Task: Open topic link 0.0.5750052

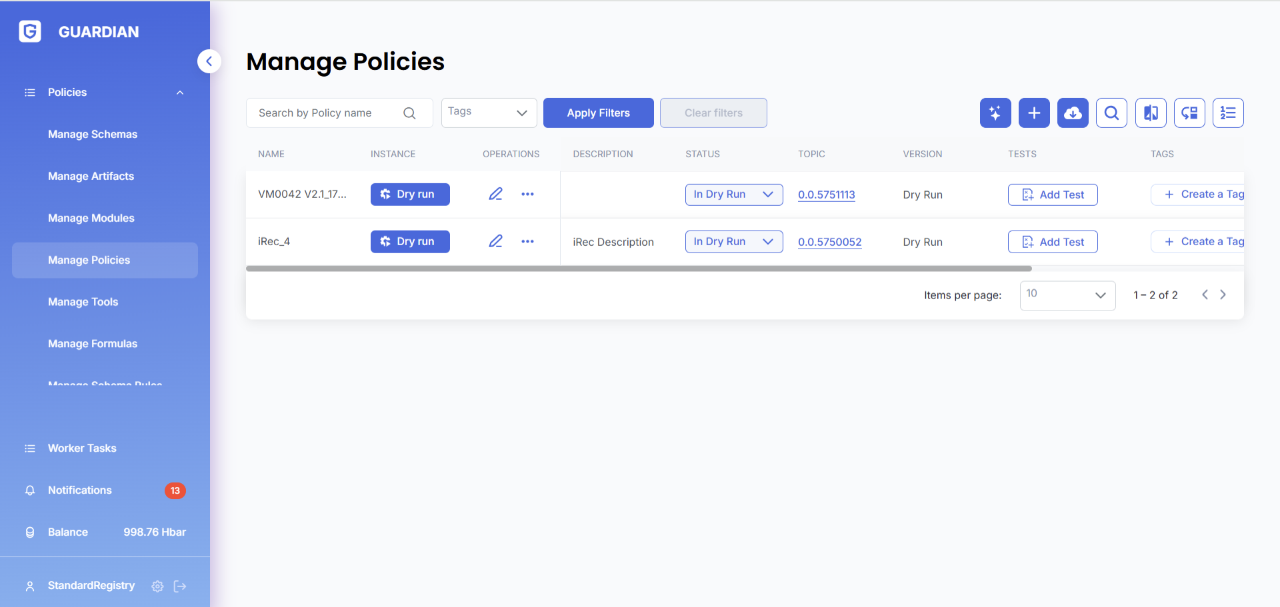Action: (829, 242)
